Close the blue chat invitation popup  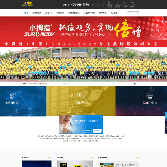click(101, 117)
